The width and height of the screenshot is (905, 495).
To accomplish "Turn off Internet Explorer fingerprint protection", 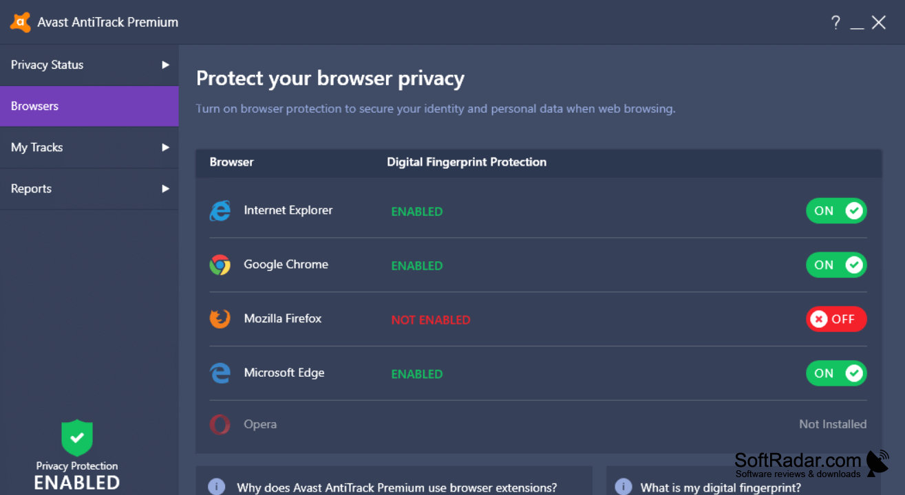I will 836,211.
